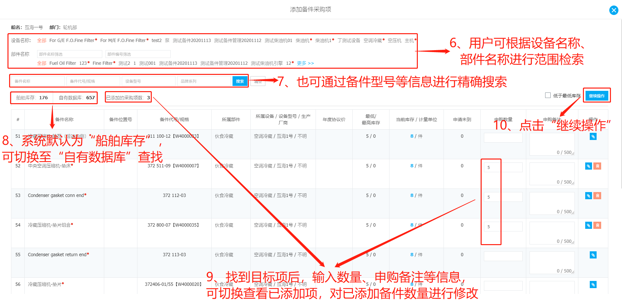
Task: Click the purchase quantity field for row 51
Action: 503,138
